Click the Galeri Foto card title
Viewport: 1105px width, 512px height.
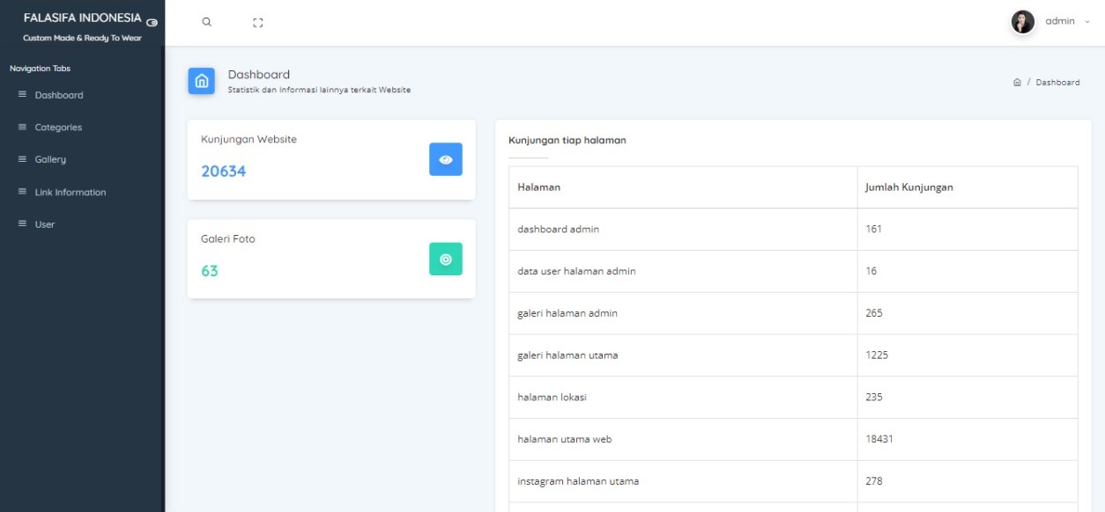228,238
